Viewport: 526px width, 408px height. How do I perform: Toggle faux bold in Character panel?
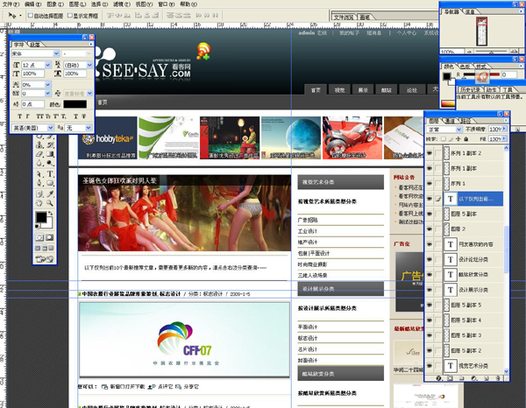coord(19,116)
